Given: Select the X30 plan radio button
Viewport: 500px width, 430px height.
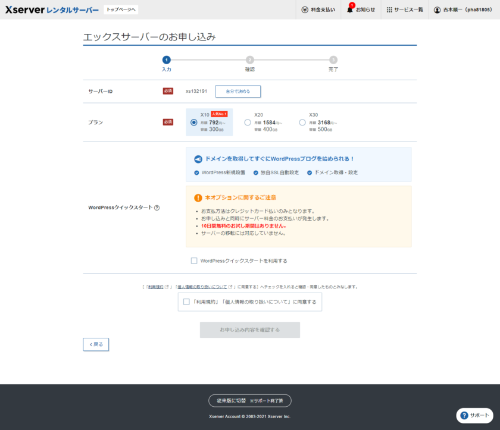Looking at the screenshot, I should [x=302, y=123].
